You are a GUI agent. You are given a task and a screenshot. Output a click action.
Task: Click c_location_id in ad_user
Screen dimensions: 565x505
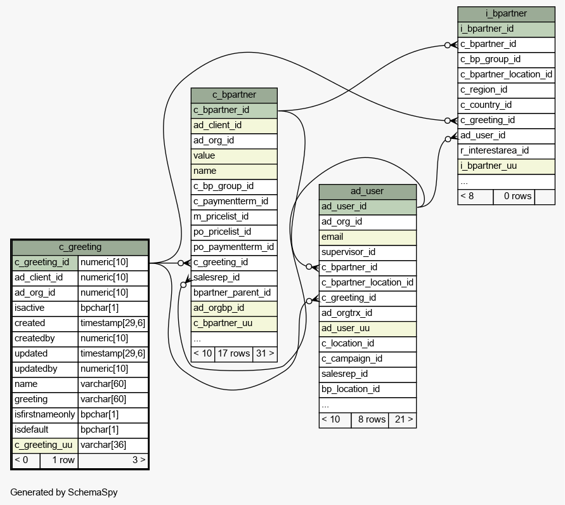pos(368,344)
